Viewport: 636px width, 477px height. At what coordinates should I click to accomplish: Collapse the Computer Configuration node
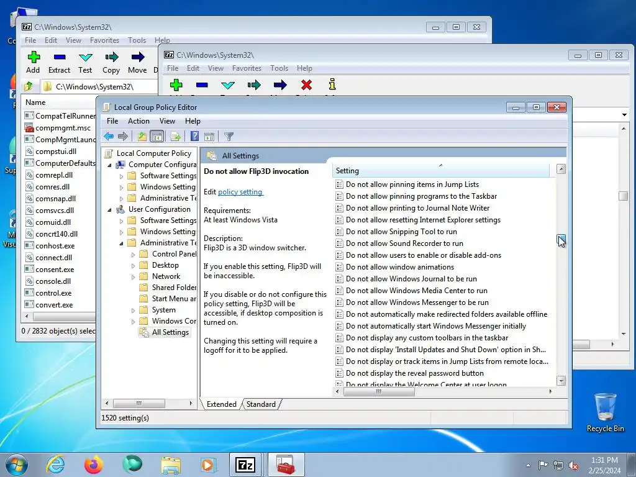tap(109, 165)
